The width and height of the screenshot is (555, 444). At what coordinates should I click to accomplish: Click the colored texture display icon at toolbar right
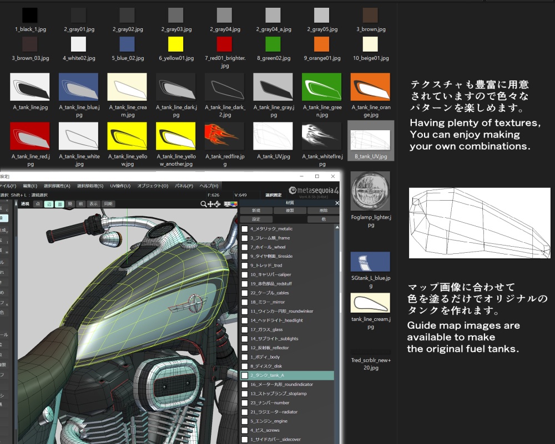(x=233, y=204)
